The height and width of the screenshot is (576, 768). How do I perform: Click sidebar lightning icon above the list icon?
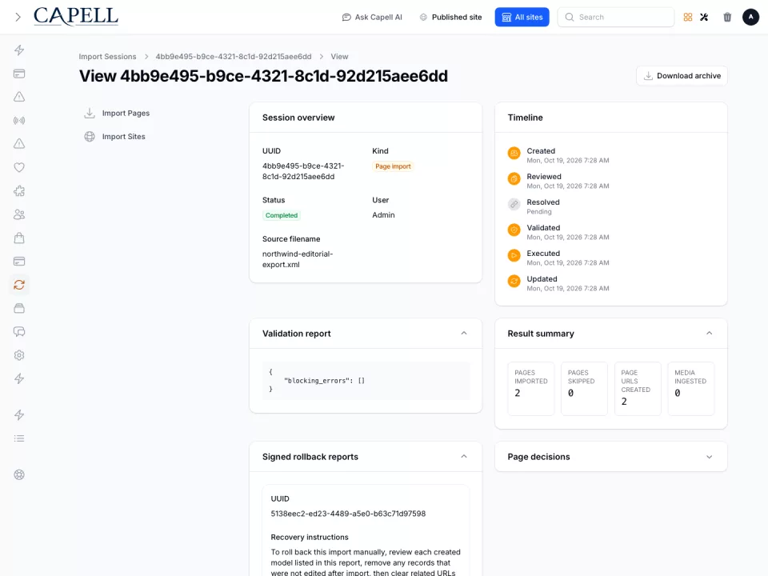point(19,415)
